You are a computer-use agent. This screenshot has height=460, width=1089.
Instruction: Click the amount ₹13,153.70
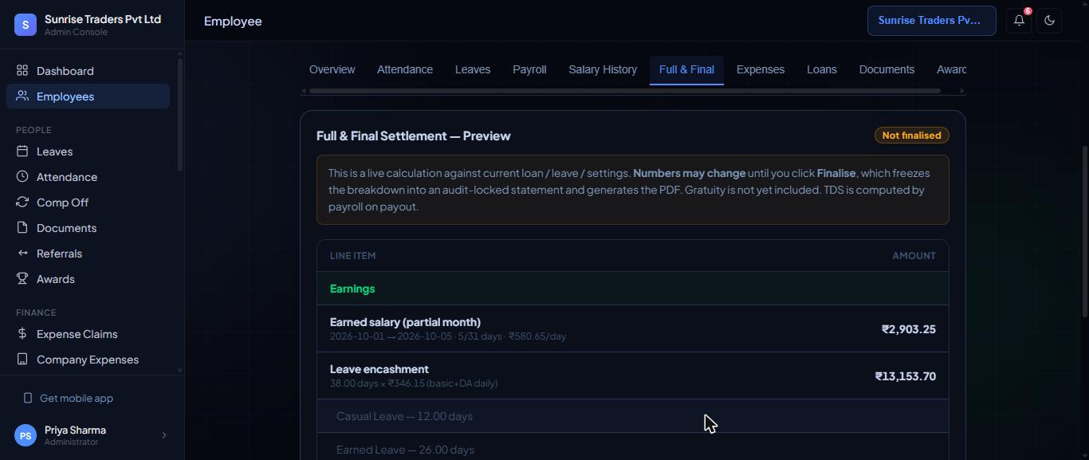(x=906, y=376)
